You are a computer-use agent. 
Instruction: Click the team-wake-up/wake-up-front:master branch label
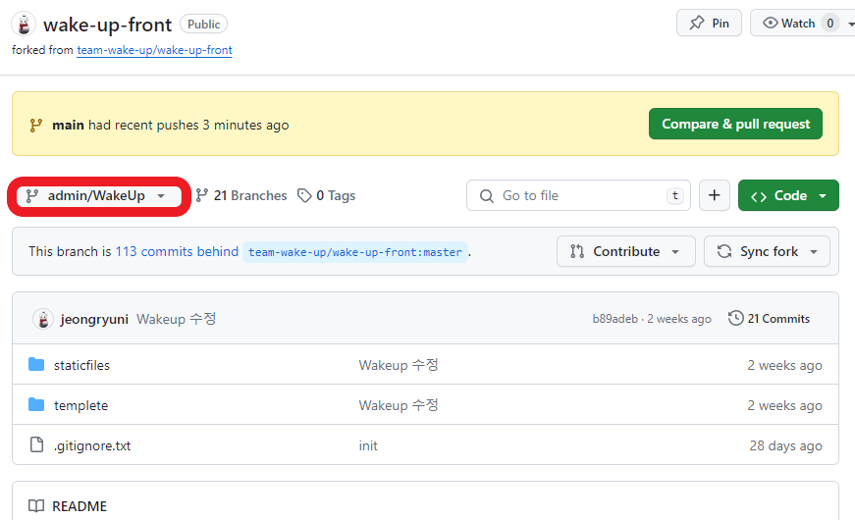click(x=355, y=252)
